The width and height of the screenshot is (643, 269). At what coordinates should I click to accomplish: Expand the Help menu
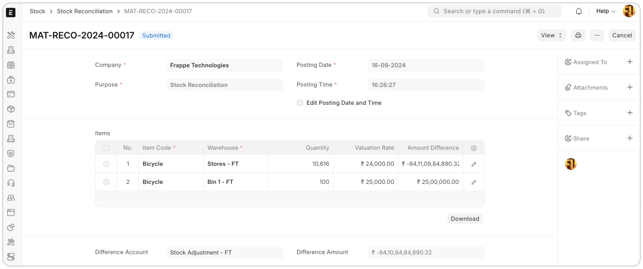tap(605, 11)
